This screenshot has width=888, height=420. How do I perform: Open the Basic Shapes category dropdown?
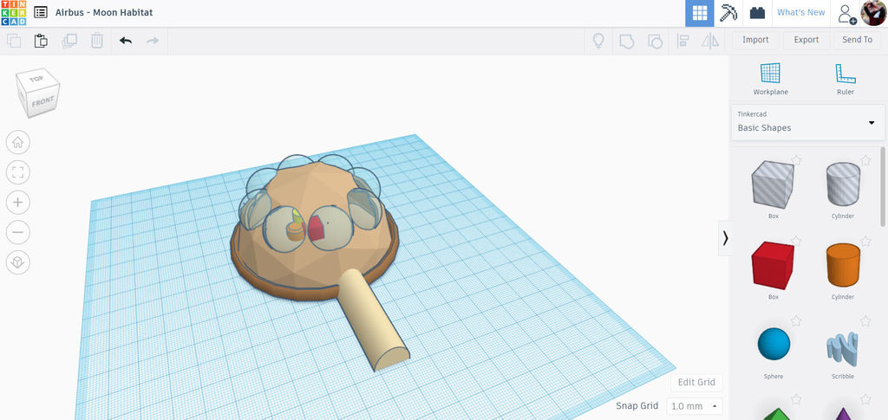point(808,121)
